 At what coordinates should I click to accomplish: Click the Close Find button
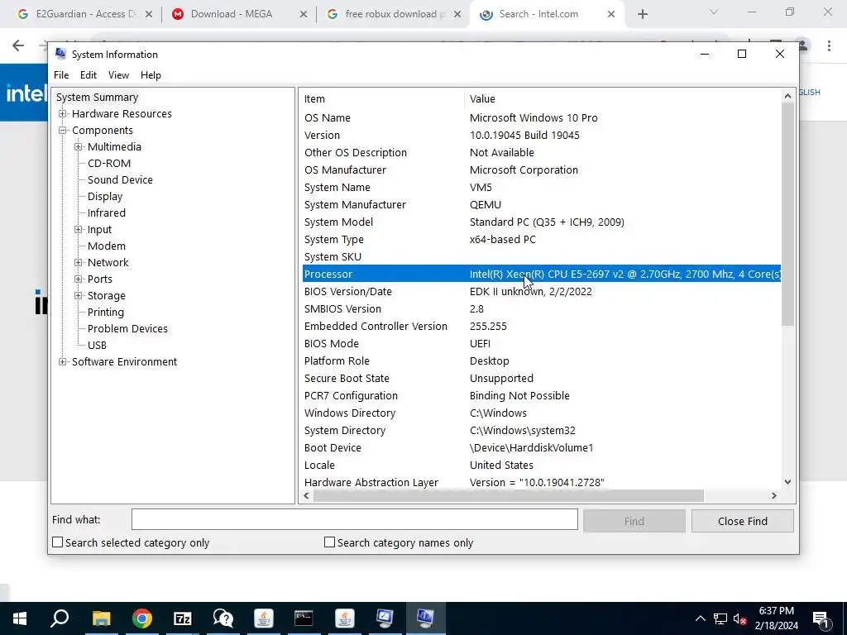click(x=742, y=521)
